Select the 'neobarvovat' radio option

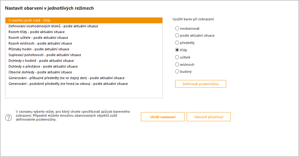click(x=177, y=28)
